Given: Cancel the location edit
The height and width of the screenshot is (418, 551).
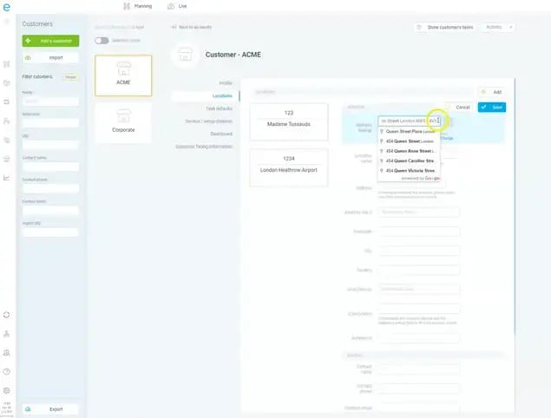Looking at the screenshot, I should [459, 108].
